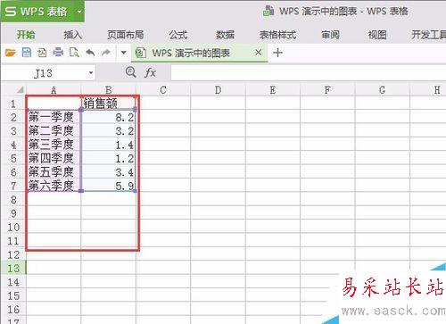
Task: Expand quick access toolbar dropdown arrow
Action: click(x=123, y=54)
